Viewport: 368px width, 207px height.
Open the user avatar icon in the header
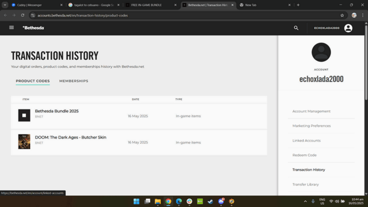pyautogui.click(x=348, y=28)
